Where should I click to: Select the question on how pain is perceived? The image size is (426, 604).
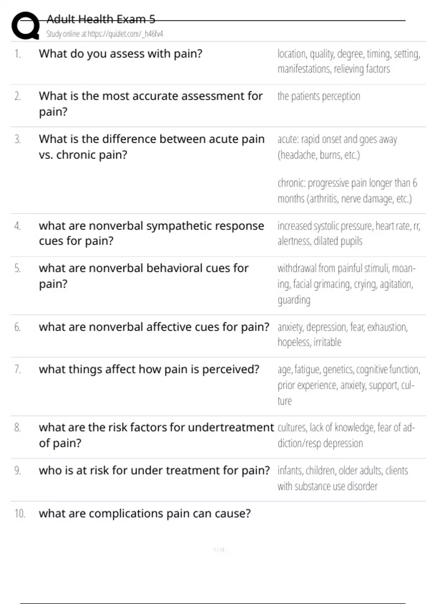click(x=149, y=370)
